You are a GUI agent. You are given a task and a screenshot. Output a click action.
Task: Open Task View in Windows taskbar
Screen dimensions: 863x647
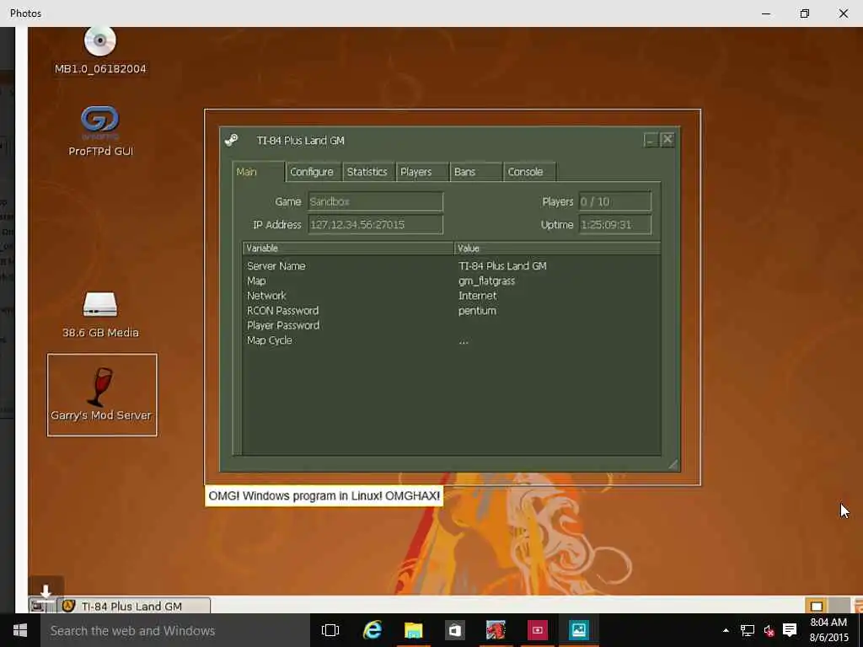click(x=330, y=630)
